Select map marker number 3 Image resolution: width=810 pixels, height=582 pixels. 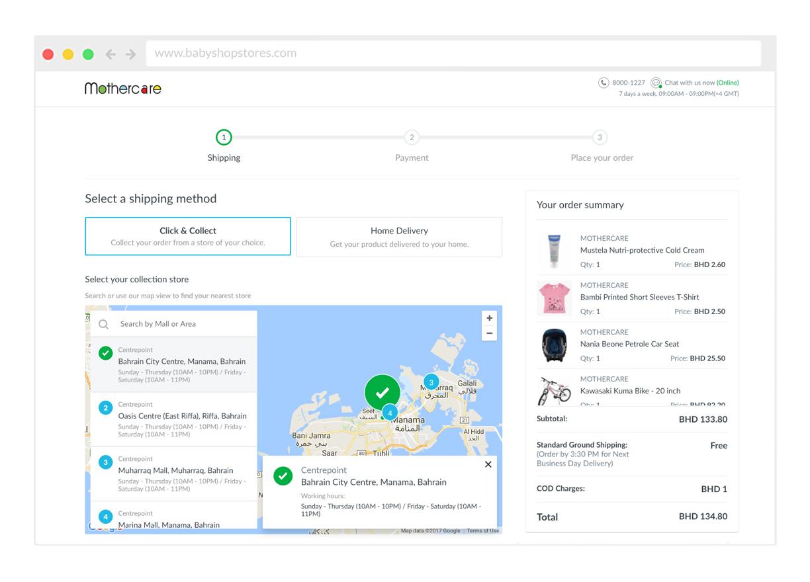pos(431,382)
